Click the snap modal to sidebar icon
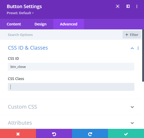The height and width of the screenshot is (138, 144). point(128,6)
